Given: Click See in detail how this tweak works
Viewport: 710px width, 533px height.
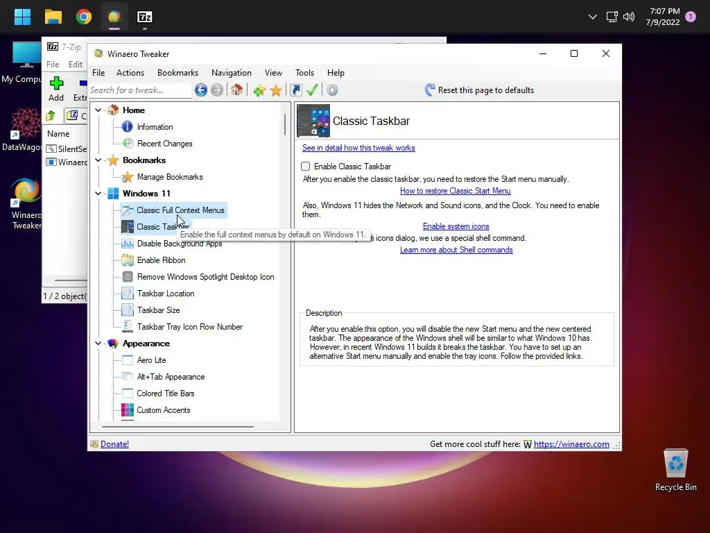Looking at the screenshot, I should click(x=358, y=148).
